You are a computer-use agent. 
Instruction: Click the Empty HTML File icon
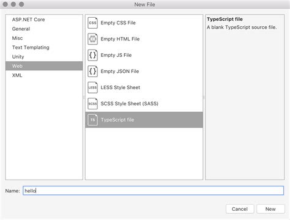click(x=92, y=39)
